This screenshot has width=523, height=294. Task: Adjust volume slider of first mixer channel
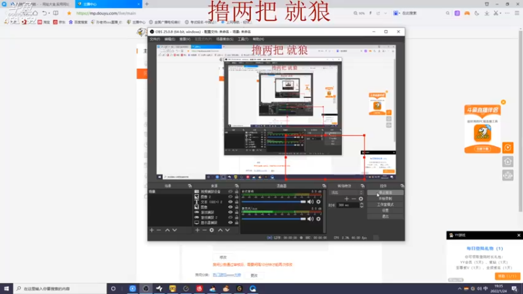click(273, 202)
